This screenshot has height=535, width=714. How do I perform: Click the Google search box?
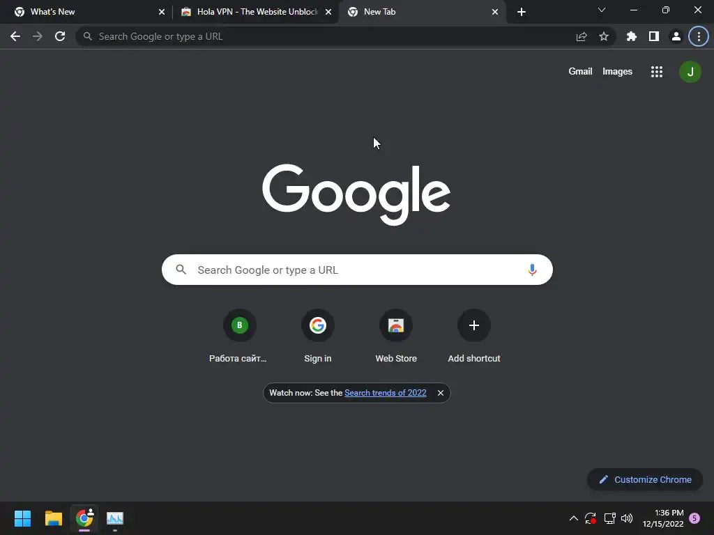tap(357, 270)
